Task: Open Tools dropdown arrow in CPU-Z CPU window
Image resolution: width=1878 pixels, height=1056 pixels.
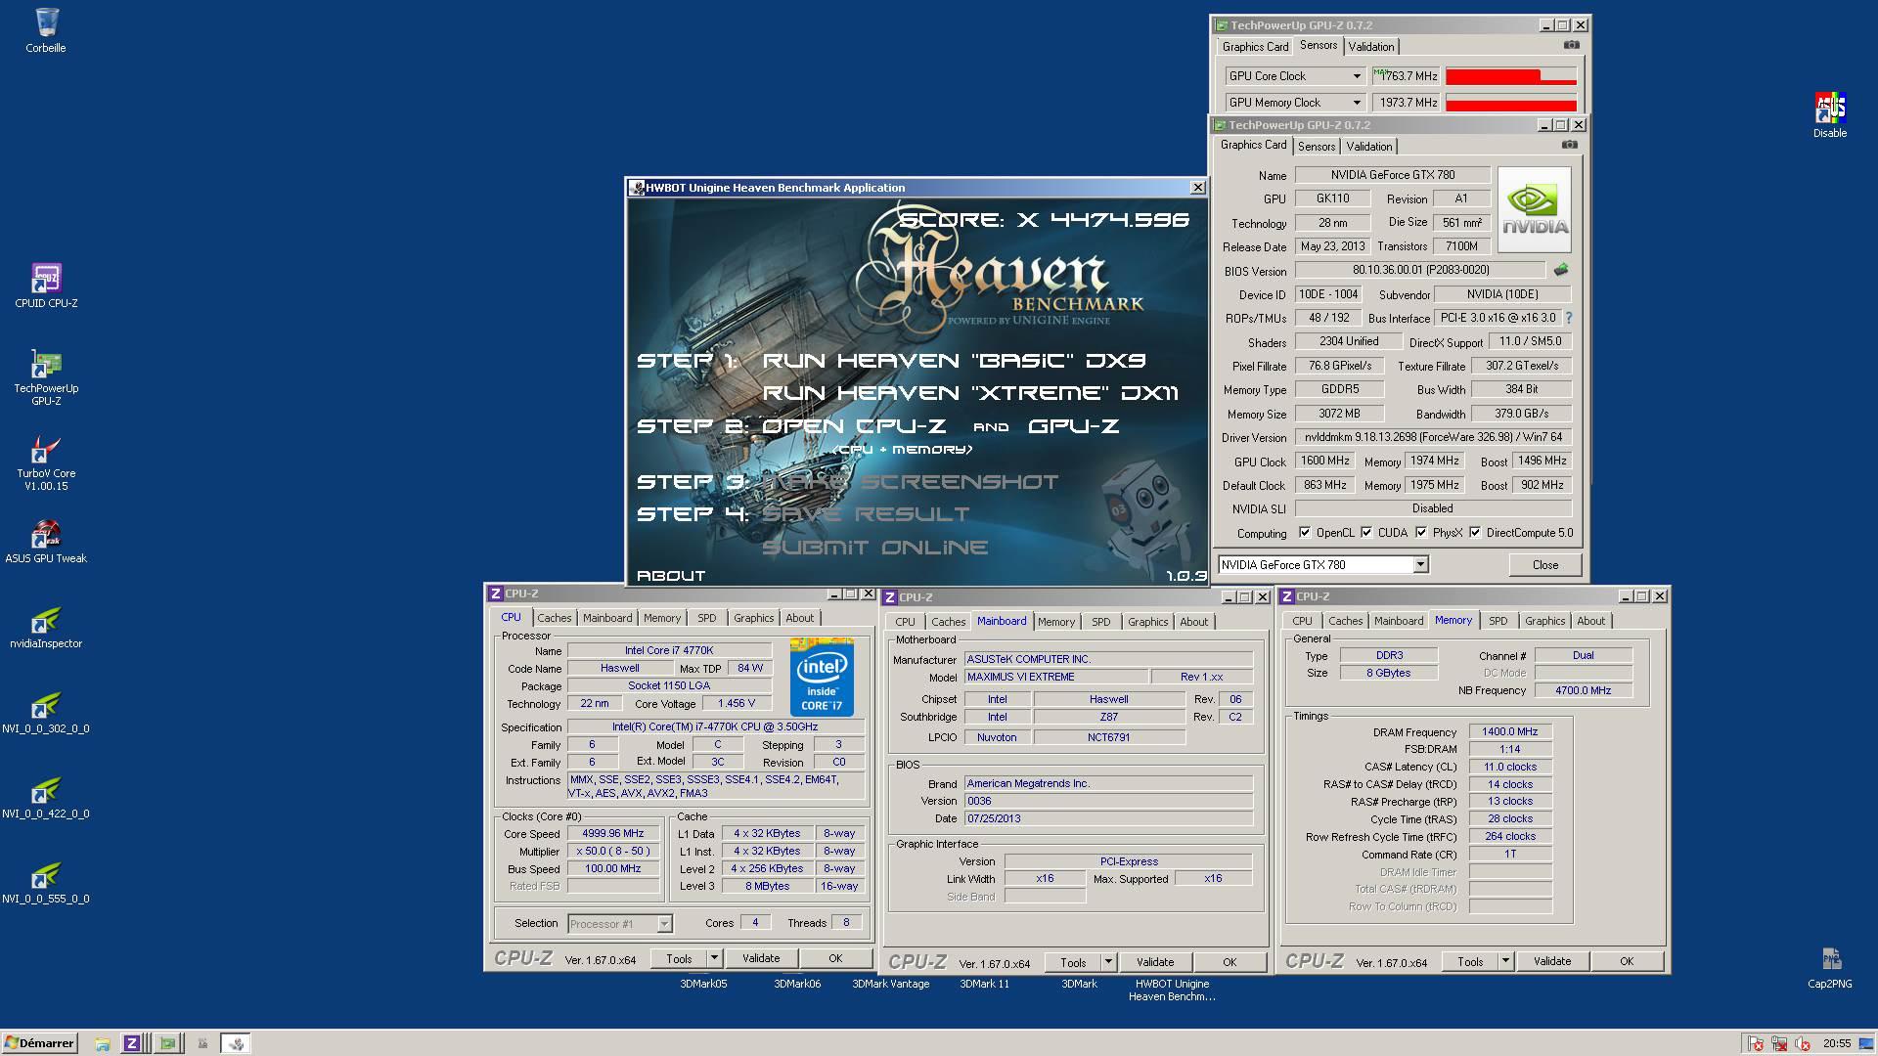Action: coord(714,958)
